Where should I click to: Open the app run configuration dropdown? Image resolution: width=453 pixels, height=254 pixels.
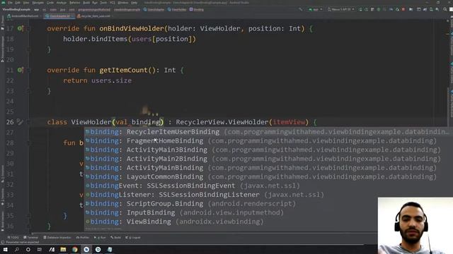316,9
